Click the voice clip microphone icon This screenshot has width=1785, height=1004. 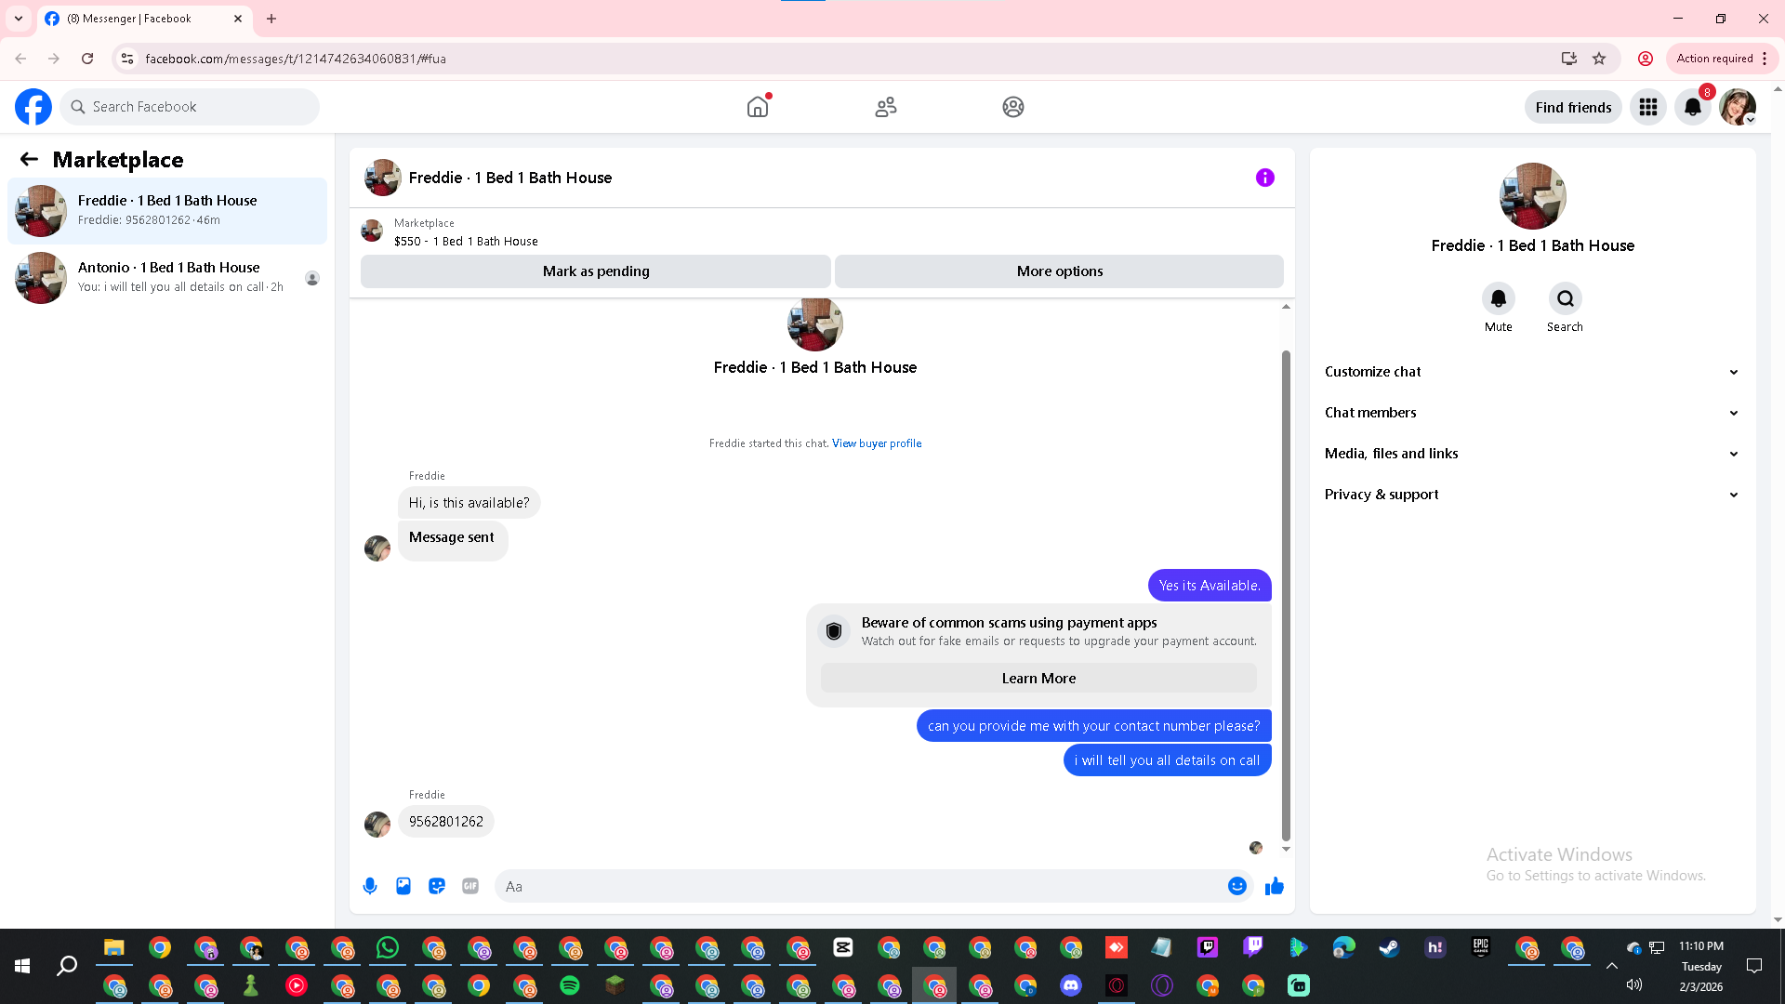pyautogui.click(x=370, y=886)
